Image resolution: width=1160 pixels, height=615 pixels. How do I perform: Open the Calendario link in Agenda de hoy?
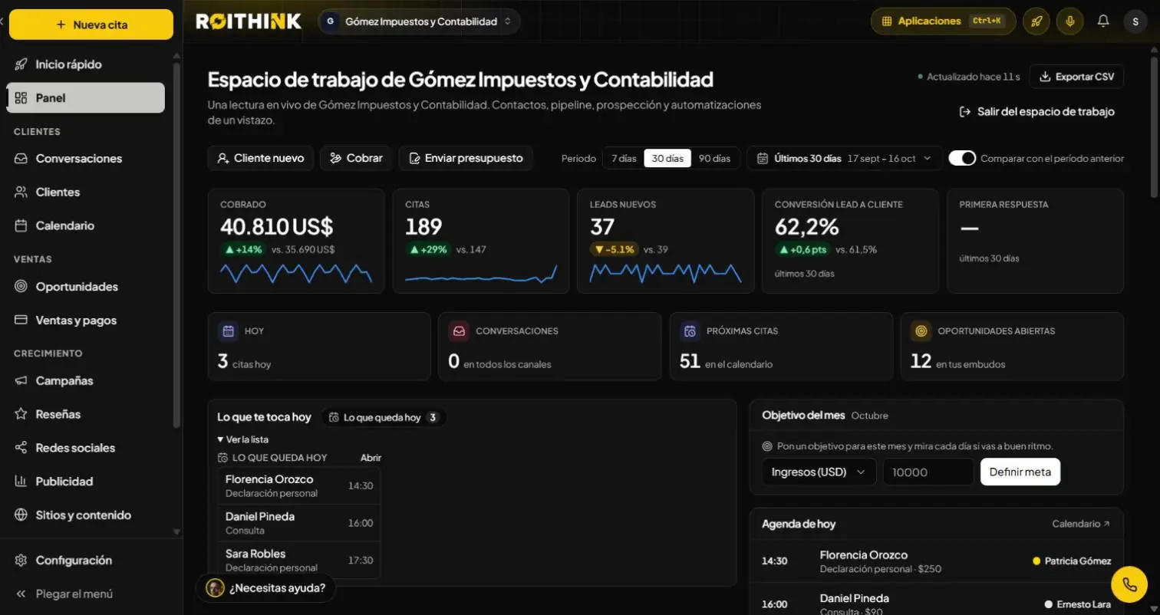(1080, 524)
